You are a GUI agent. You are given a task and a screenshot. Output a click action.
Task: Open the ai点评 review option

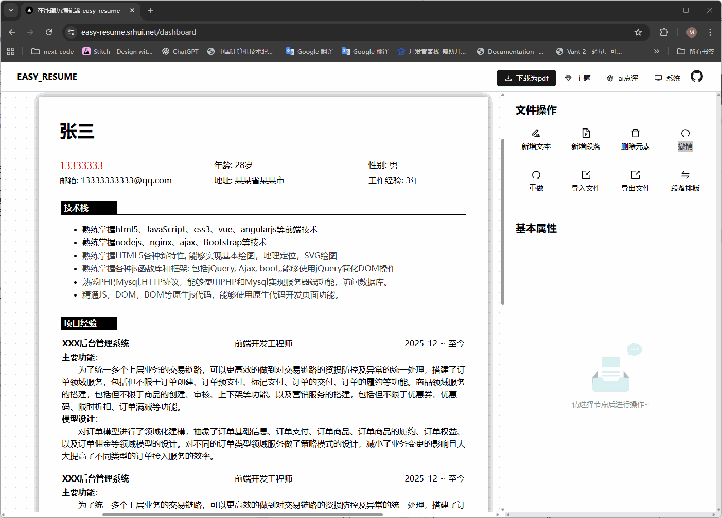(x=622, y=78)
